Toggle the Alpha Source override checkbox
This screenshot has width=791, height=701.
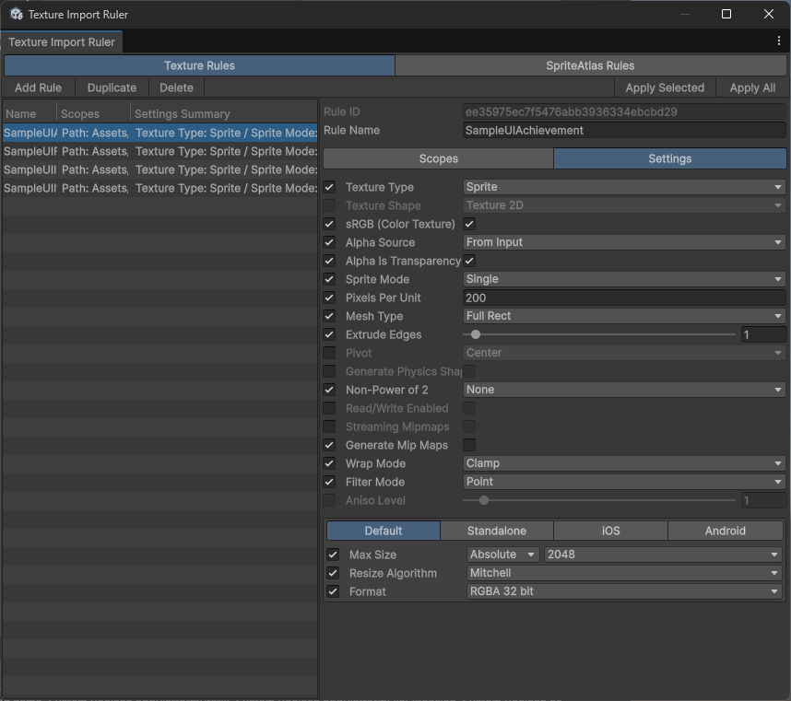tap(329, 242)
